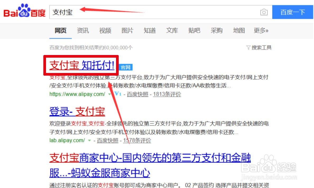Switch to the 视频 tab
Image resolution: width=314 pixels, height=188 pixels.
tap(105, 30)
